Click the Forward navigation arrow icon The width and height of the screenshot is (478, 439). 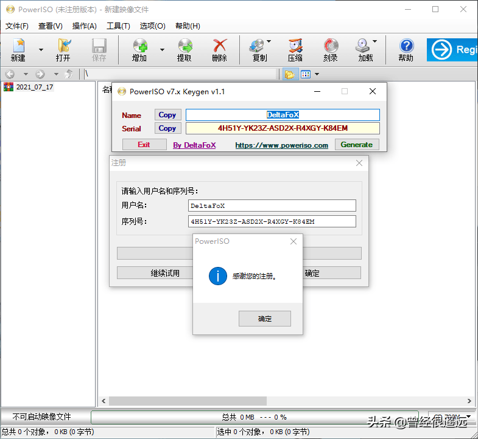point(40,74)
